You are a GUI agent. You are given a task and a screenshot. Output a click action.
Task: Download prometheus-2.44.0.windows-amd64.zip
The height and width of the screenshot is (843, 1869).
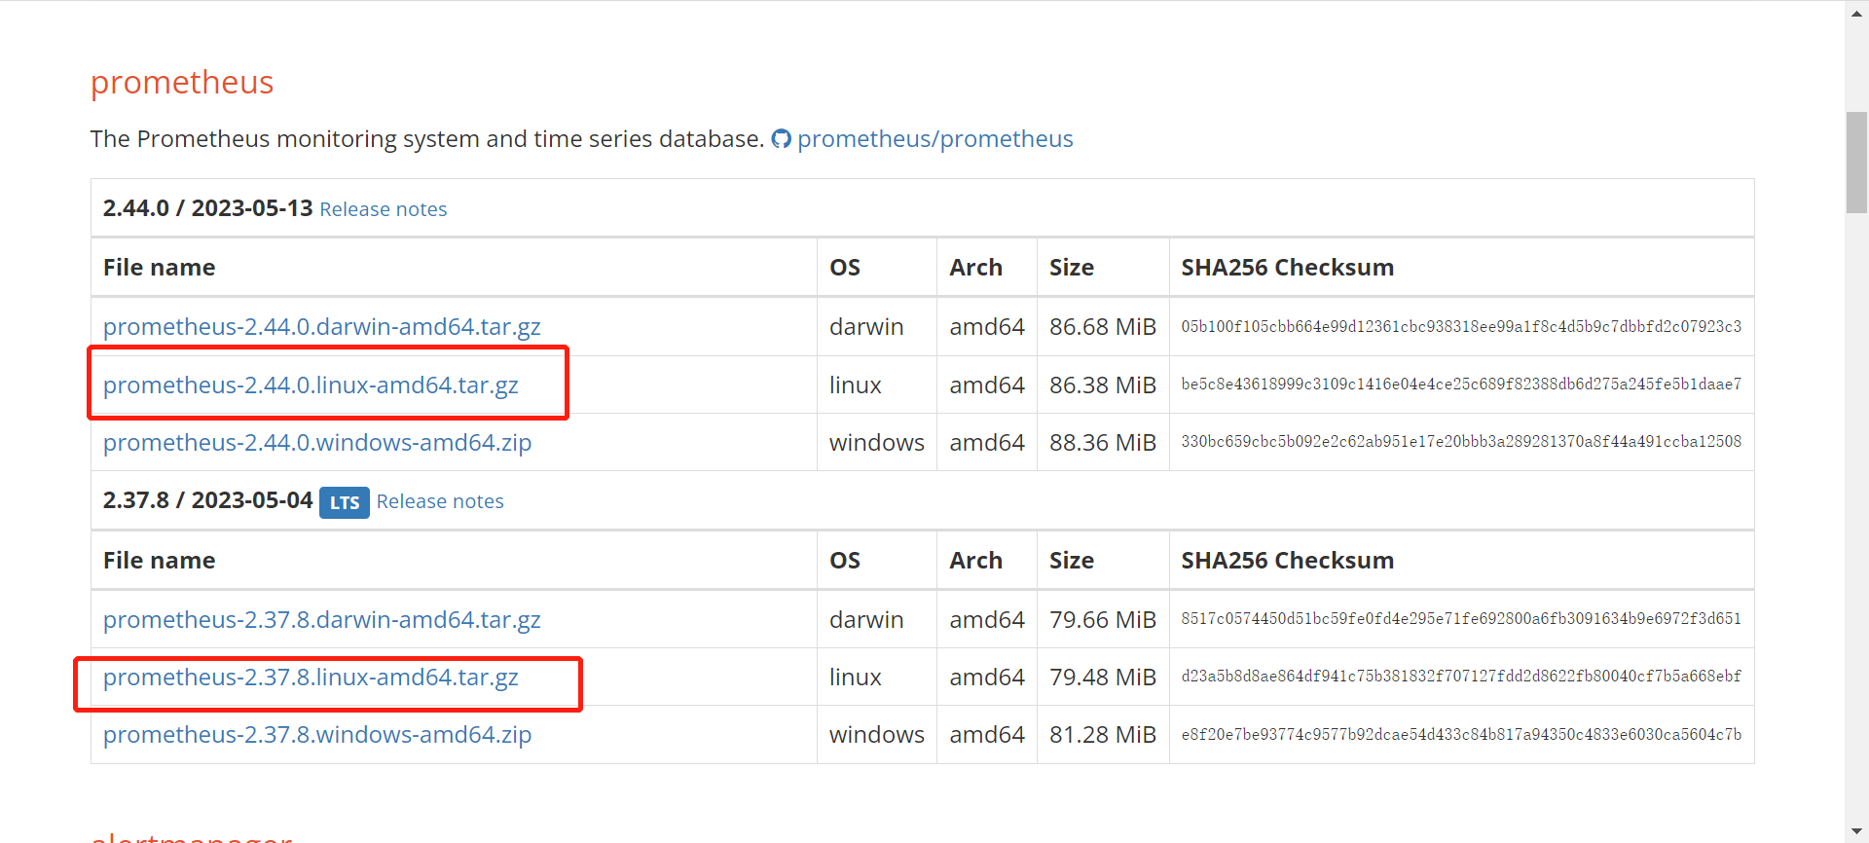(317, 443)
